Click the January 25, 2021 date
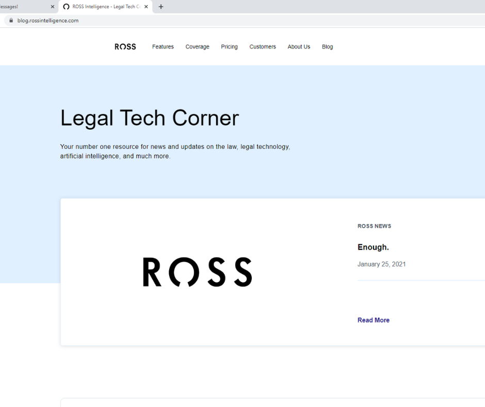 (x=381, y=264)
